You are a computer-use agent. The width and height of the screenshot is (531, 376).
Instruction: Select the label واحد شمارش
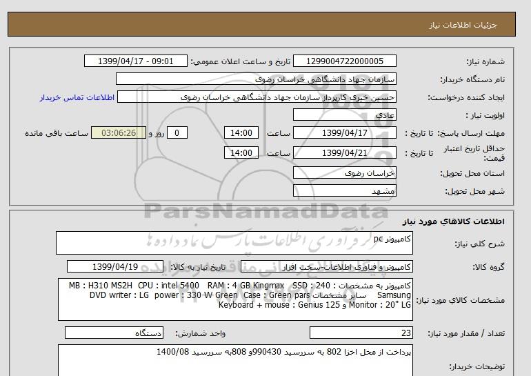pos(201,334)
